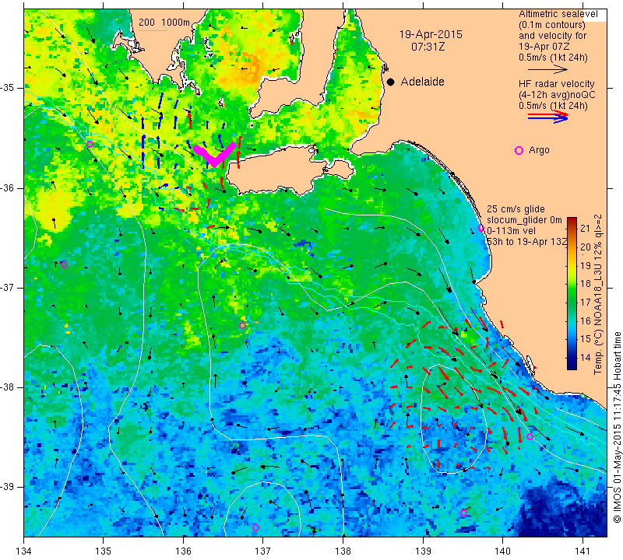Click the Argo float circle at the coast beside the glider annotation
Viewport: 623px width, 560px height.
coord(481,228)
